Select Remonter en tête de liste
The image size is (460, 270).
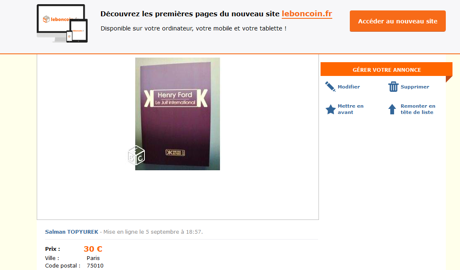(x=418, y=109)
